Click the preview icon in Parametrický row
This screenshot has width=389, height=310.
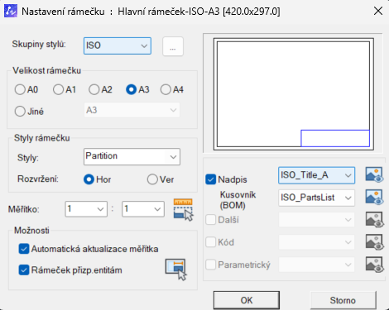pyautogui.click(x=374, y=265)
